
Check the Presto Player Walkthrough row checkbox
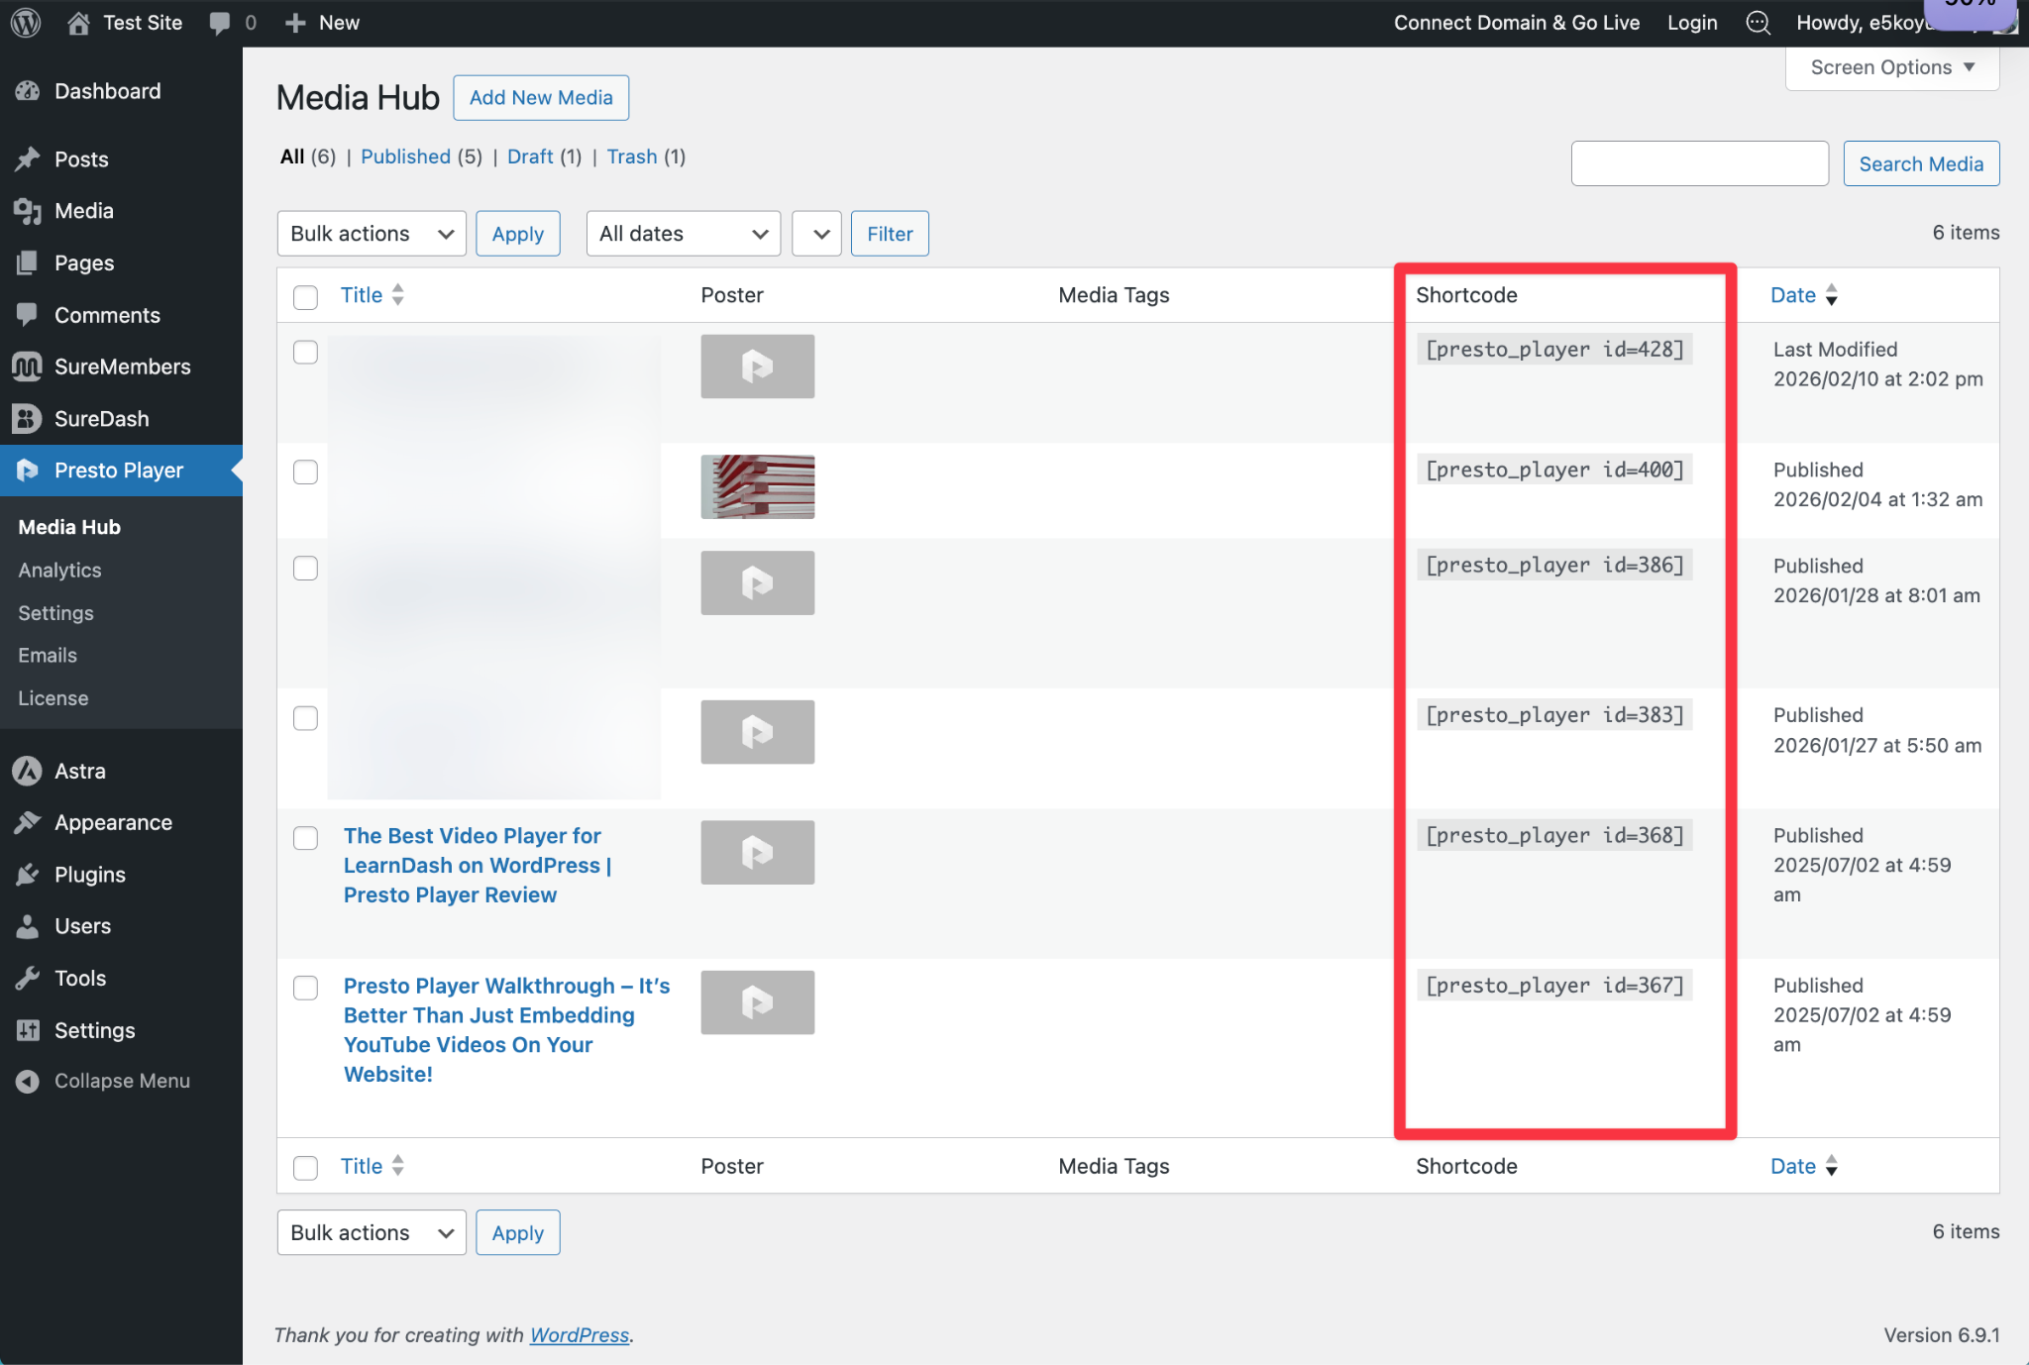coord(305,988)
